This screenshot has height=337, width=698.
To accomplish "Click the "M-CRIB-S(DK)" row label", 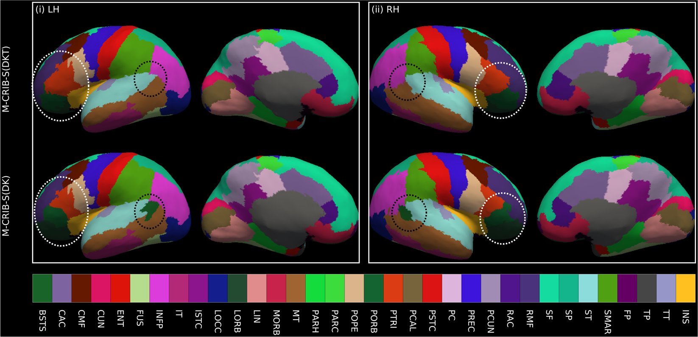I will pyautogui.click(x=6, y=206).
